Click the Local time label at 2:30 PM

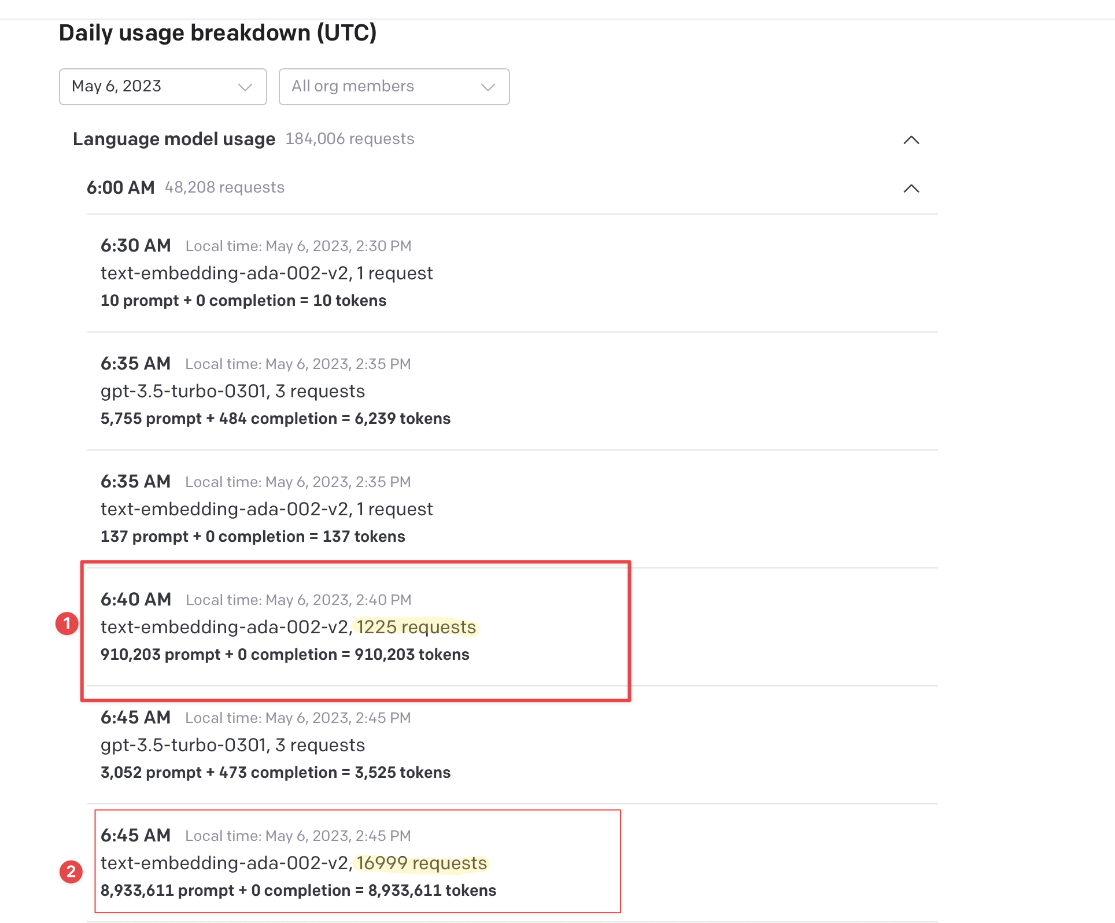(298, 246)
